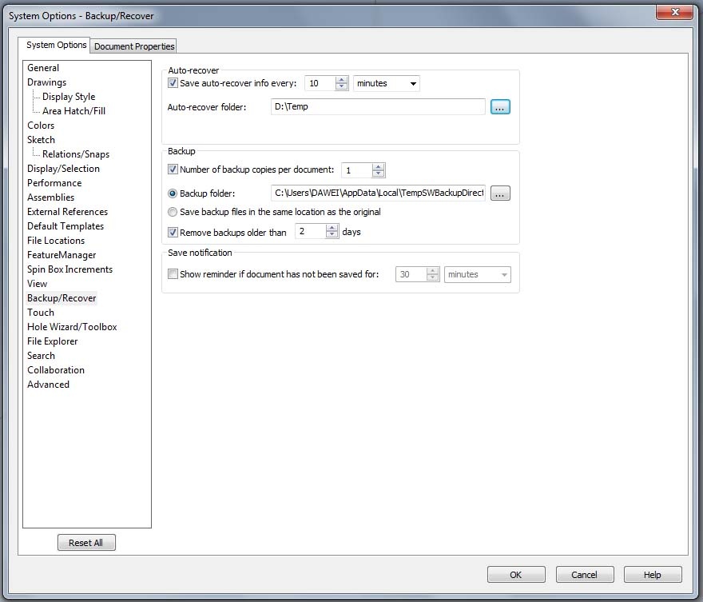Increase remove backups days value

click(x=332, y=229)
